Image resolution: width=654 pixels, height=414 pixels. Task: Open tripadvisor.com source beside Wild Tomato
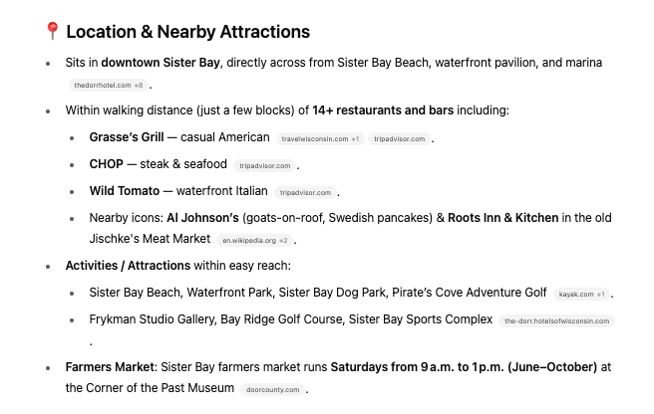(305, 193)
